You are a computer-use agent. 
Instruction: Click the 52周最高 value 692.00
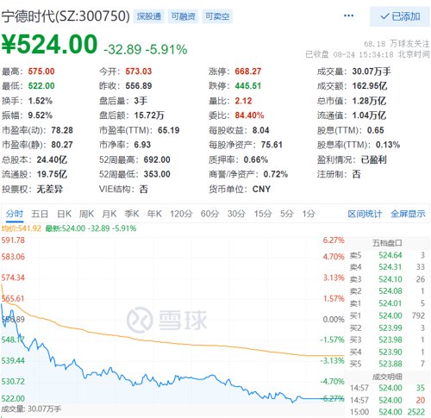157,159
